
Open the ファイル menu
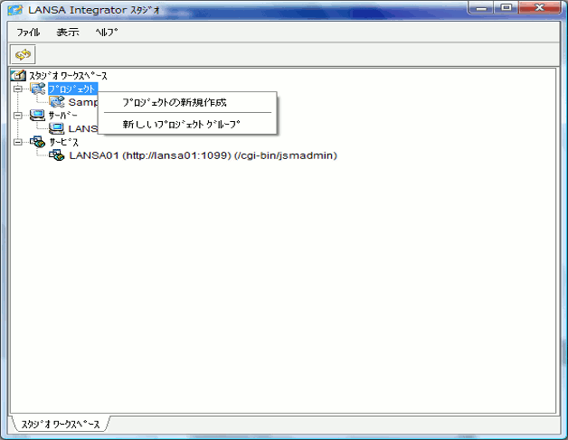click(28, 33)
